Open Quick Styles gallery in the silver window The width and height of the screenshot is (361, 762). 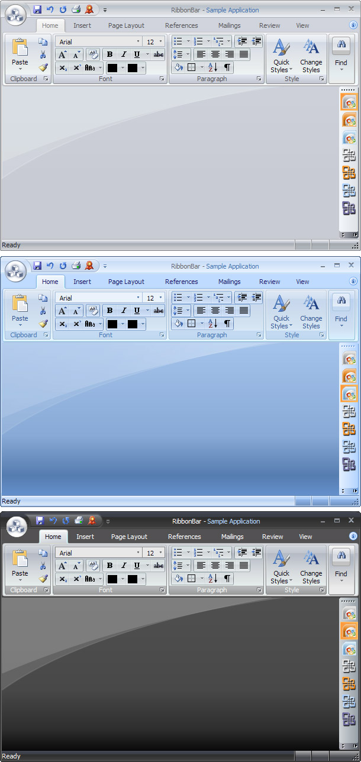pos(281,56)
